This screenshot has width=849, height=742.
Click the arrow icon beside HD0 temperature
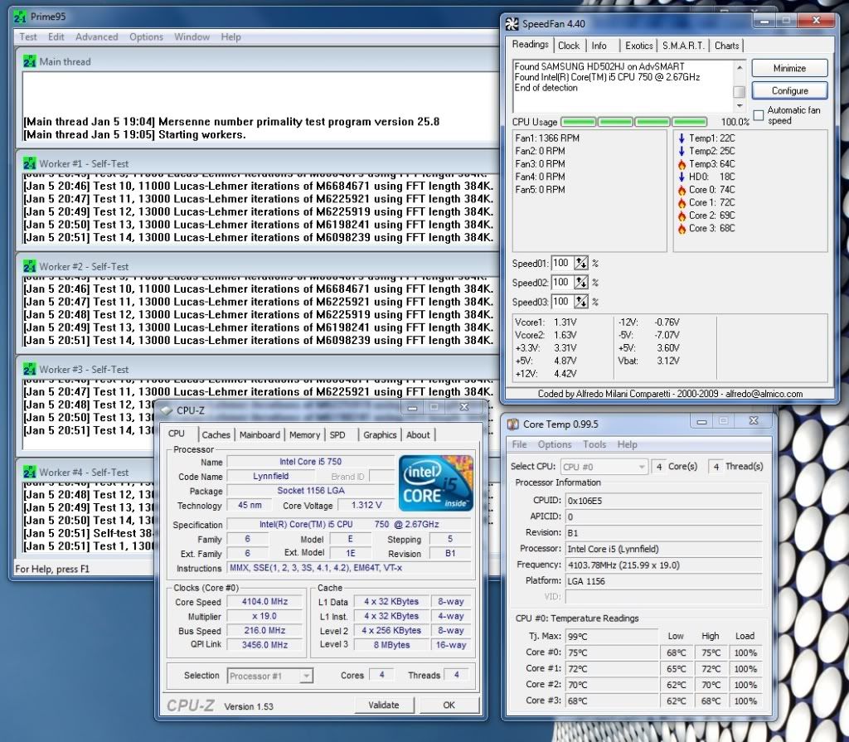coord(682,177)
